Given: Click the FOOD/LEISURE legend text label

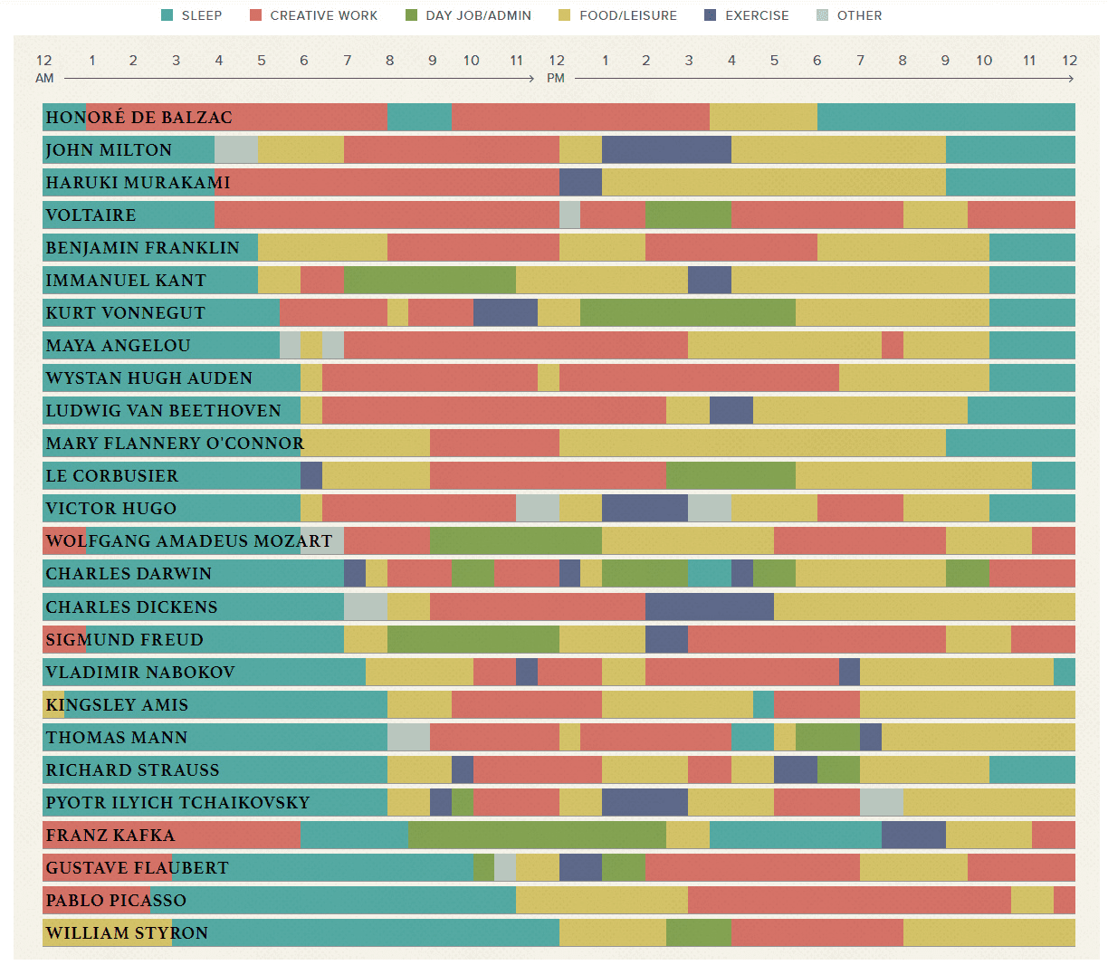Looking at the screenshot, I should point(627,15).
